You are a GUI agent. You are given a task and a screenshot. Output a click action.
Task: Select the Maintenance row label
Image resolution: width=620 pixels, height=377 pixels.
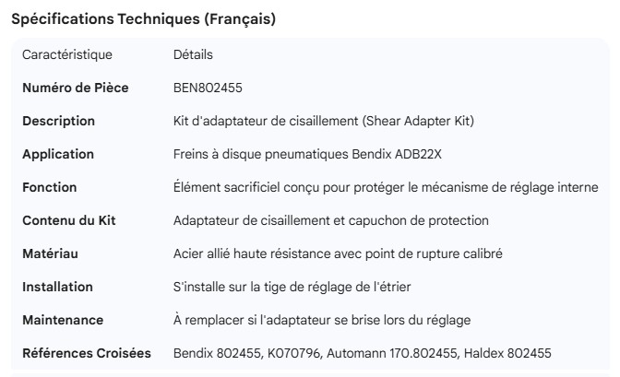pyautogui.click(x=63, y=320)
